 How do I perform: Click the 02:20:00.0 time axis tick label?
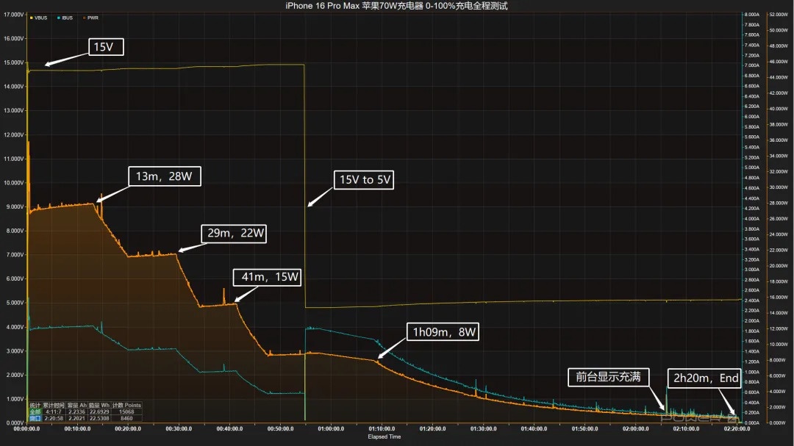click(x=737, y=429)
